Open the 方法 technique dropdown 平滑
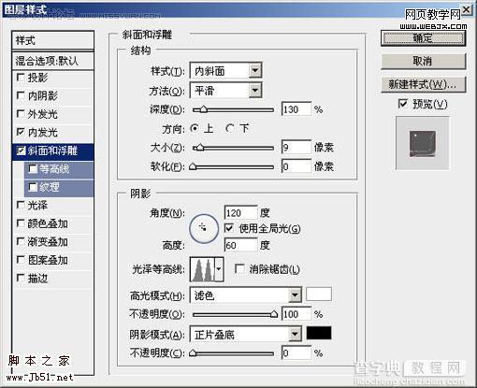Image resolution: width=477 pixels, height=388 pixels. coord(225,91)
